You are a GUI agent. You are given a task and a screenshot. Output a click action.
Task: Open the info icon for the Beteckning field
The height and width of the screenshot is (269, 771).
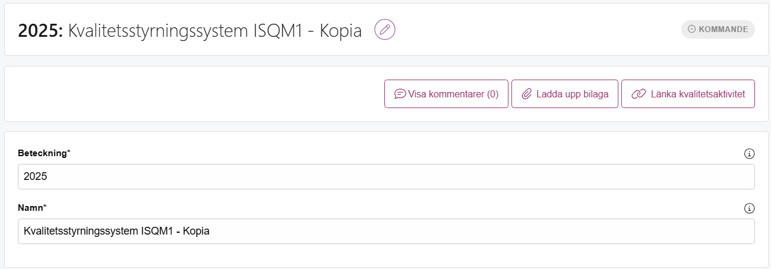click(749, 154)
